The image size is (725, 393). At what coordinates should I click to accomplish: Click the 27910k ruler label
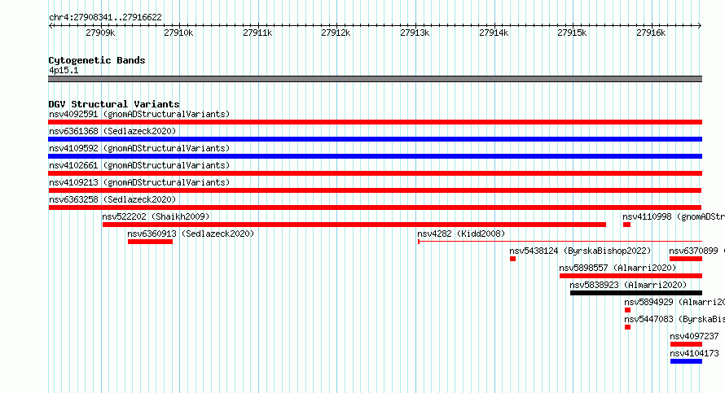point(178,33)
